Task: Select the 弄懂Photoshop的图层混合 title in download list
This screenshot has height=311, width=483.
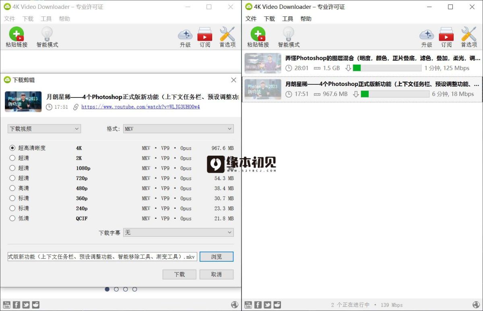Action: 382,58
